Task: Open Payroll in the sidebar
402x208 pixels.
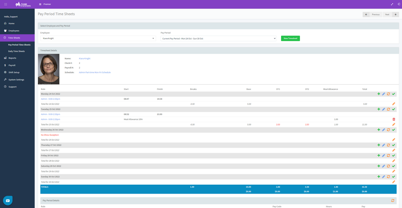Action: tap(12, 65)
